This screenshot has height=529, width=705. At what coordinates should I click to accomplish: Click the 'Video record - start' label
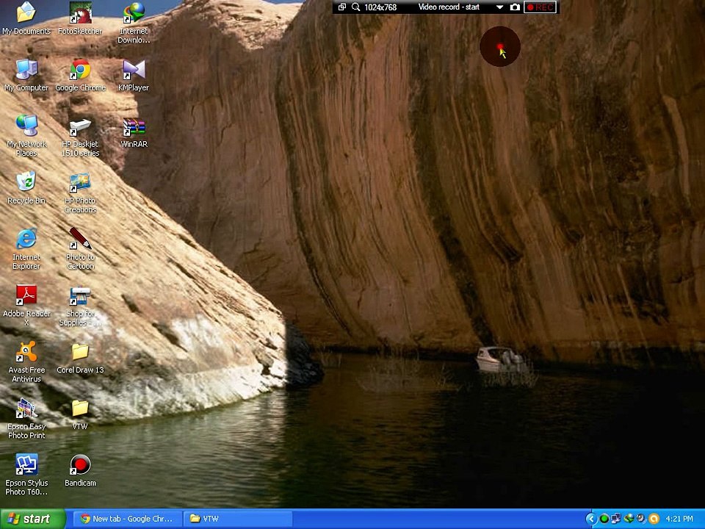(x=449, y=7)
